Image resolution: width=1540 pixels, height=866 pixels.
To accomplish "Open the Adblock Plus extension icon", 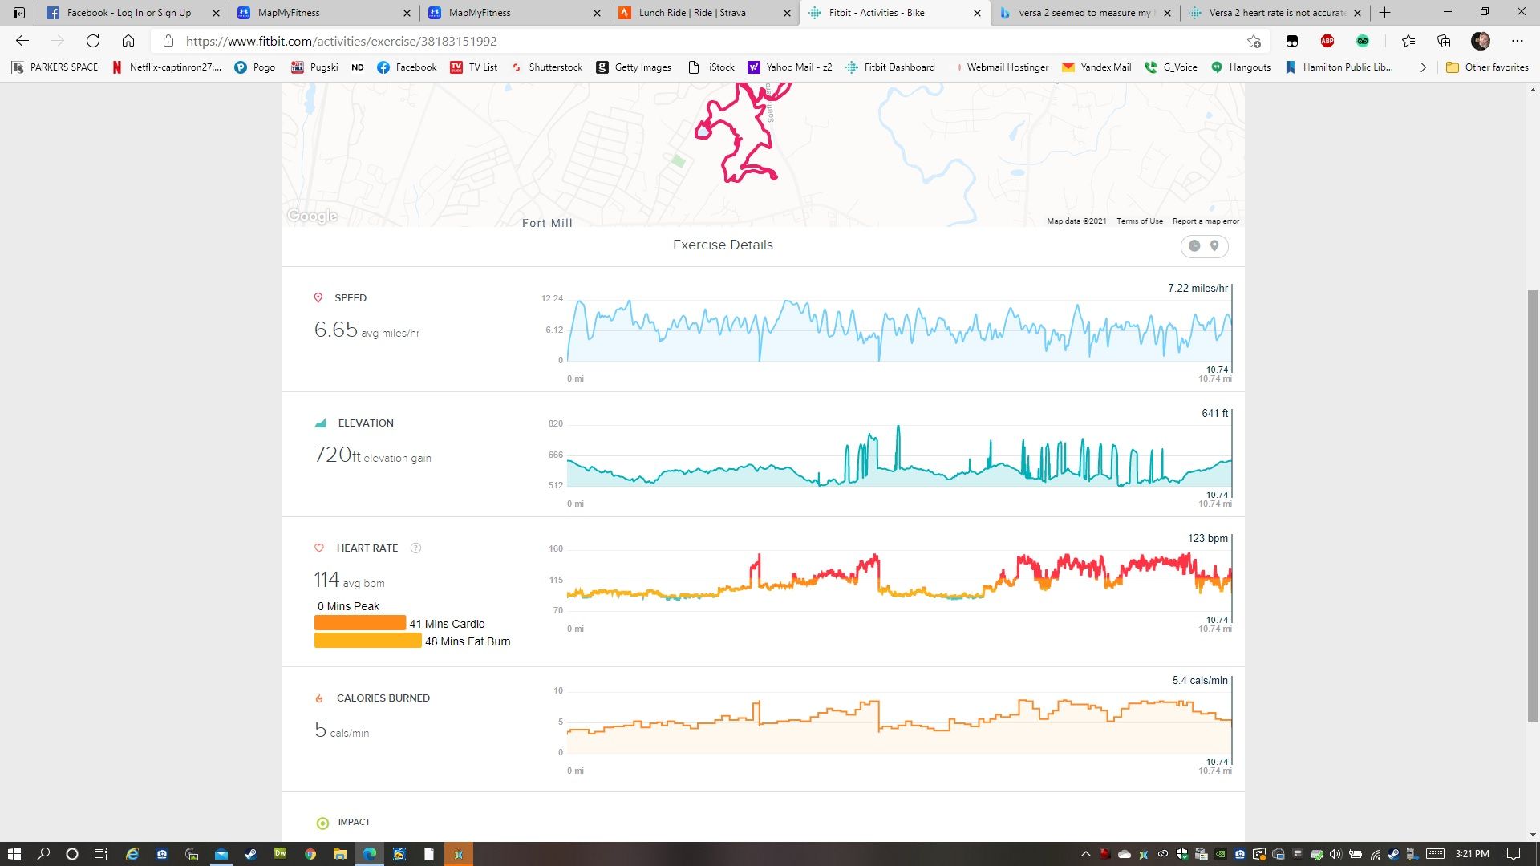I will 1327,41.
